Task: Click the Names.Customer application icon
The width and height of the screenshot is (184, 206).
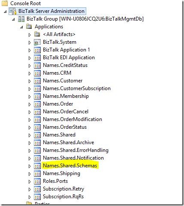Action: pyautogui.click(x=37, y=81)
